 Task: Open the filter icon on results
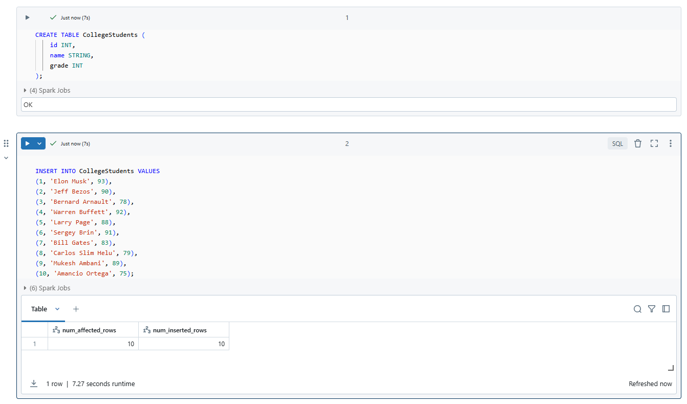pyautogui.click(x=652, y=309)
